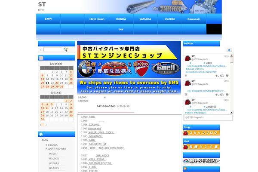Viewport: 258px width, 172px height.
Task: Reply to the ste-bikeparts blog tweet
Action: (217, 95)
